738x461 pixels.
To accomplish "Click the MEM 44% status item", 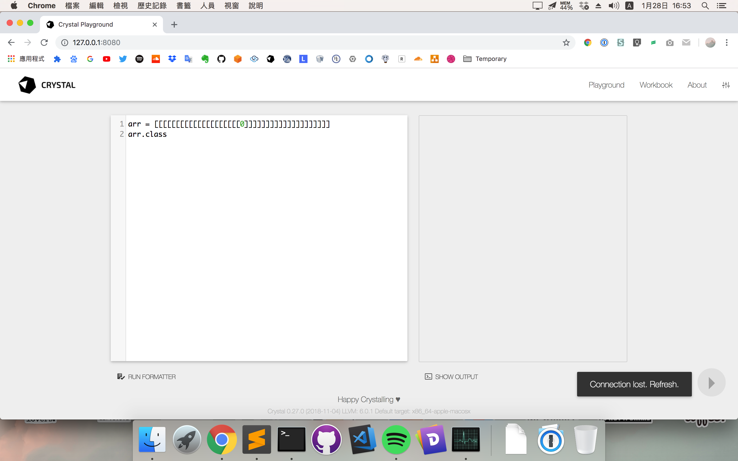I will 566,6.
